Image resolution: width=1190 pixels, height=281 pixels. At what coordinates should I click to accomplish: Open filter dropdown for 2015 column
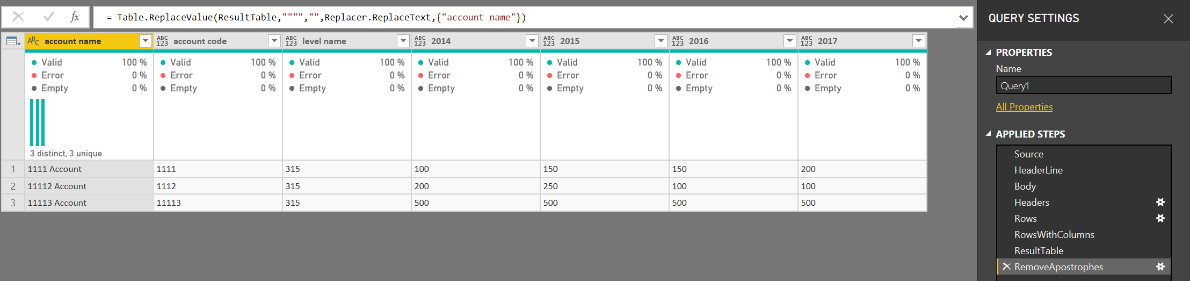pyautogui.click(x=661, y=41)
